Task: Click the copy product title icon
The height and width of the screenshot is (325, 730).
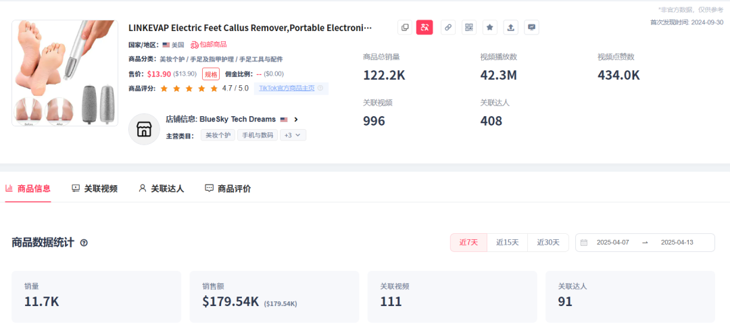Action: [x=405, y=28]
